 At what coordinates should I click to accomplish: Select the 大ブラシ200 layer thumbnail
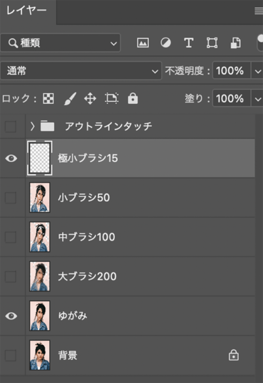point(40,276)
